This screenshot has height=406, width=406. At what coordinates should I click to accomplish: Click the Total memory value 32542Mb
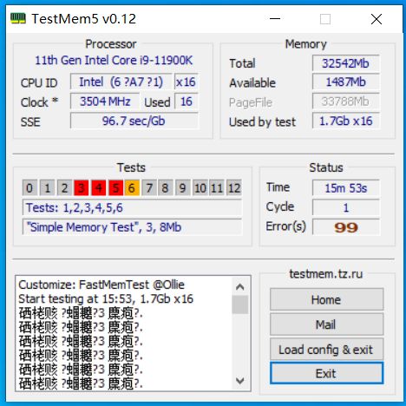[x=345, y=63]
